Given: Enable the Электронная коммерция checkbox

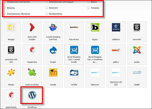Looking at the screenshot, I should pyautogui.click(x=47, y=2).
